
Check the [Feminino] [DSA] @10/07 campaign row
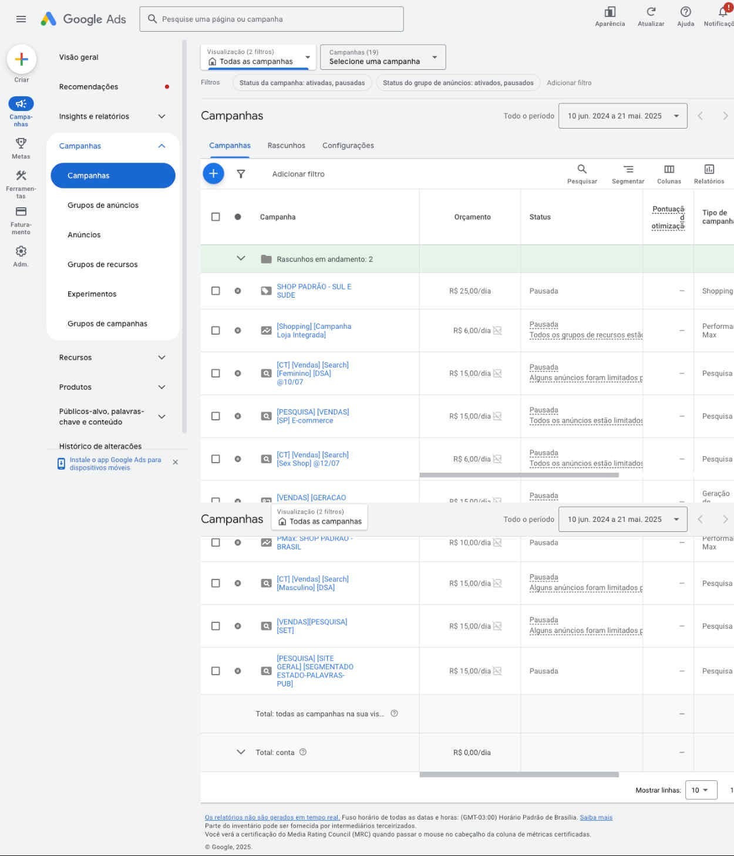tap(216, 373)
